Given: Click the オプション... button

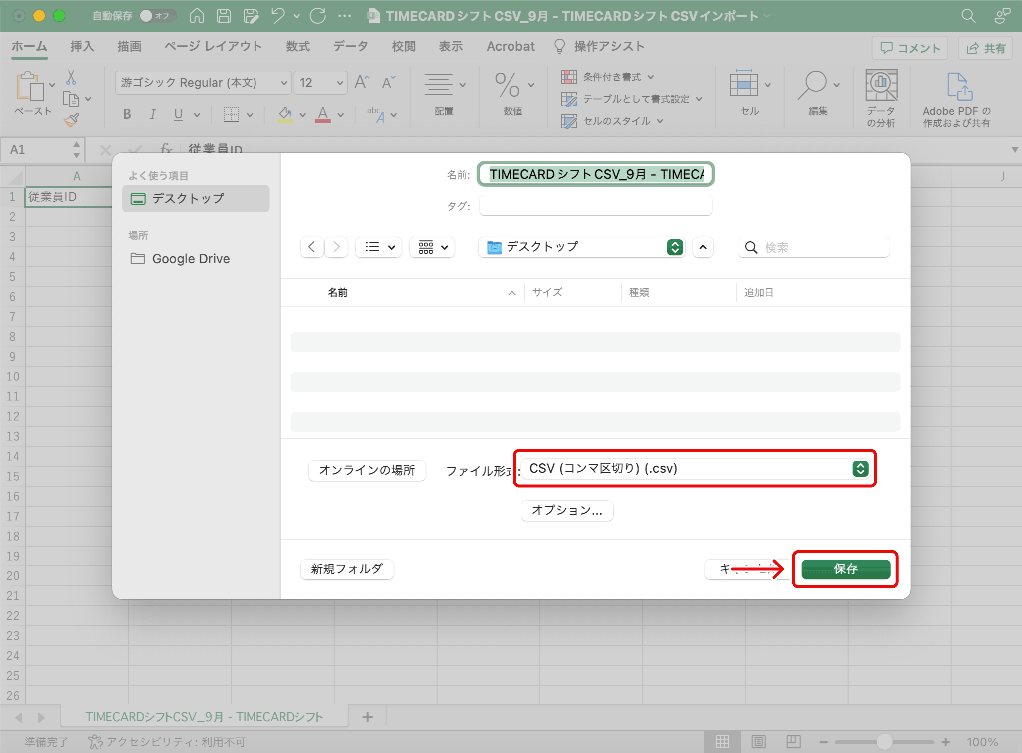Looking at the screenshot, I should point(567,510).
